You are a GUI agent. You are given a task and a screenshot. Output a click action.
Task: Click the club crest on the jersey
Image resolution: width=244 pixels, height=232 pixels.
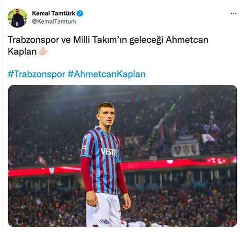116,141
